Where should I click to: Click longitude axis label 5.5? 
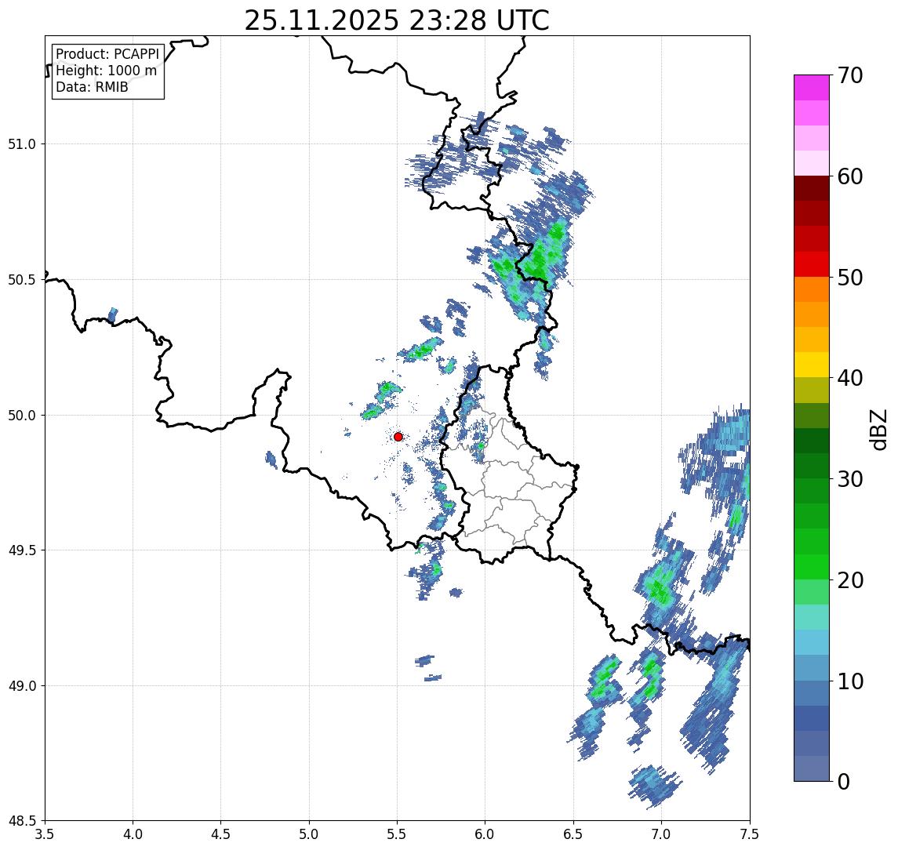pos(398,834)
